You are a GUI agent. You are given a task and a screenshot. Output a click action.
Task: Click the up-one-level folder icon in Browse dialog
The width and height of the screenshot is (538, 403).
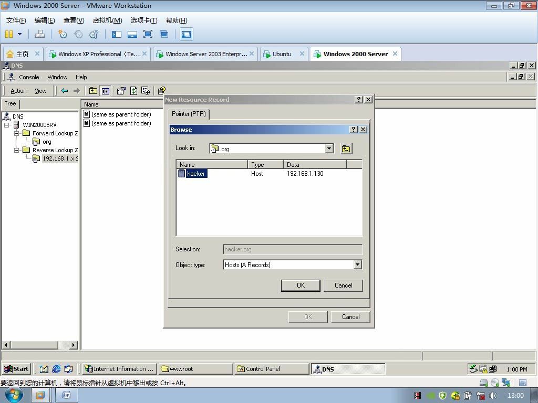(x=346, y=149)
